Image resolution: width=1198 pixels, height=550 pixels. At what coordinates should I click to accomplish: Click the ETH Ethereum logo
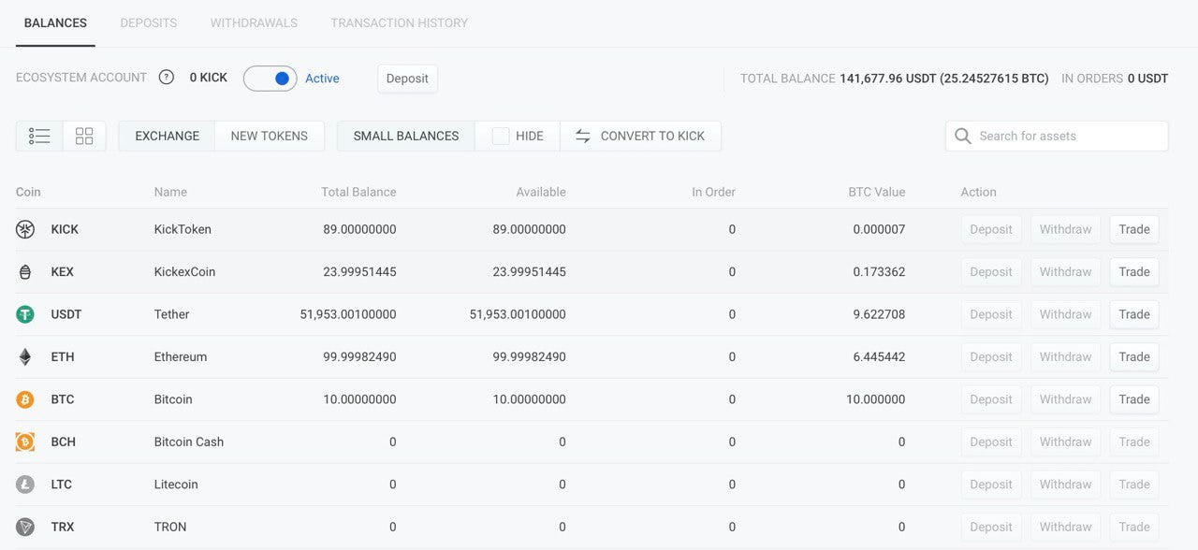tap(25, 356)
